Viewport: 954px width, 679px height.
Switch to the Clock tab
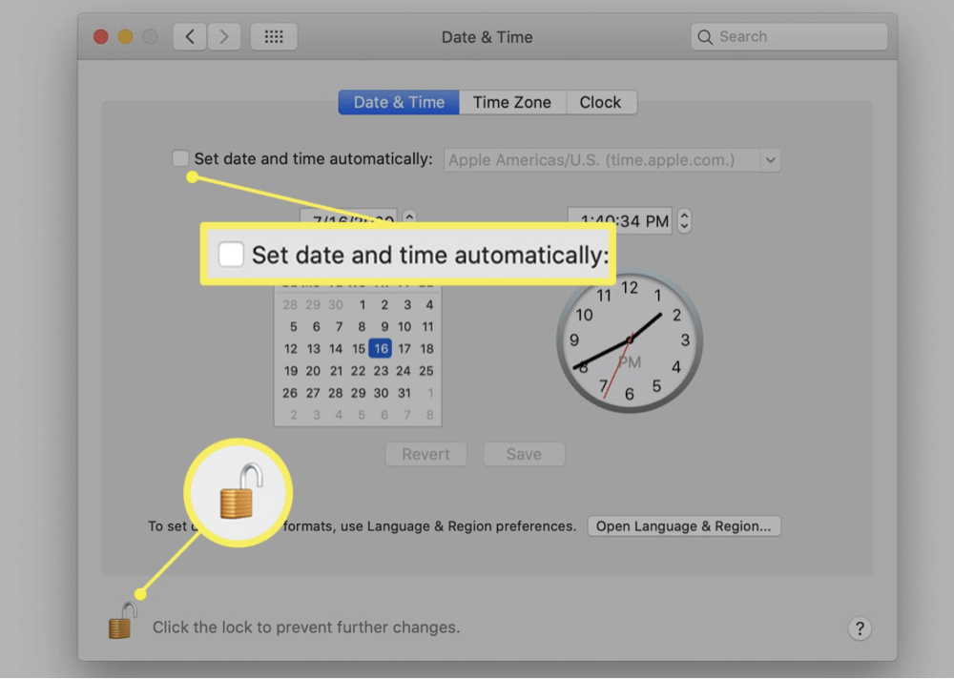601,101
